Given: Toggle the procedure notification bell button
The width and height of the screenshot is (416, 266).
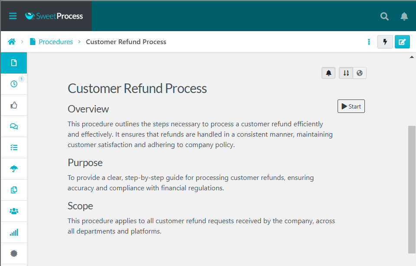Looking at the screenshot, I should 328,73.
